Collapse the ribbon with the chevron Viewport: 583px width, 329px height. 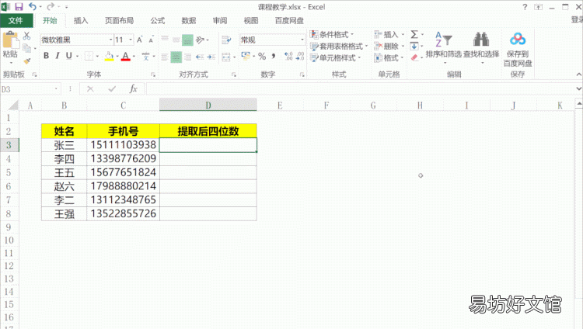click(579, 74)
